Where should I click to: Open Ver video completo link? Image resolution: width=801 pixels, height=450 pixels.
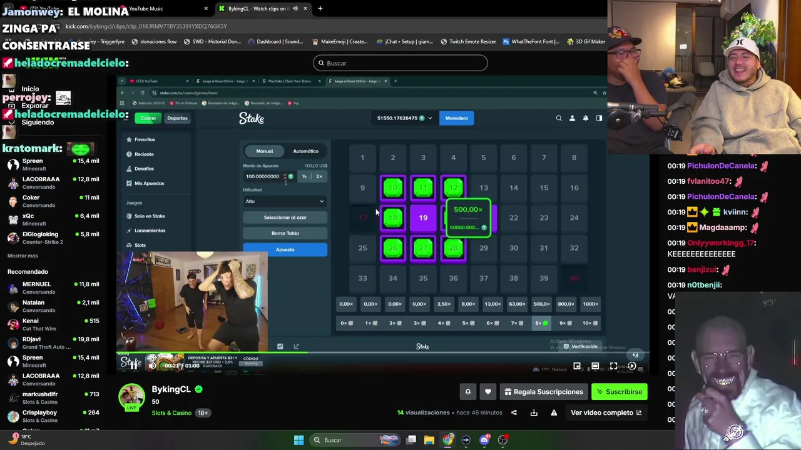[606, 412]
